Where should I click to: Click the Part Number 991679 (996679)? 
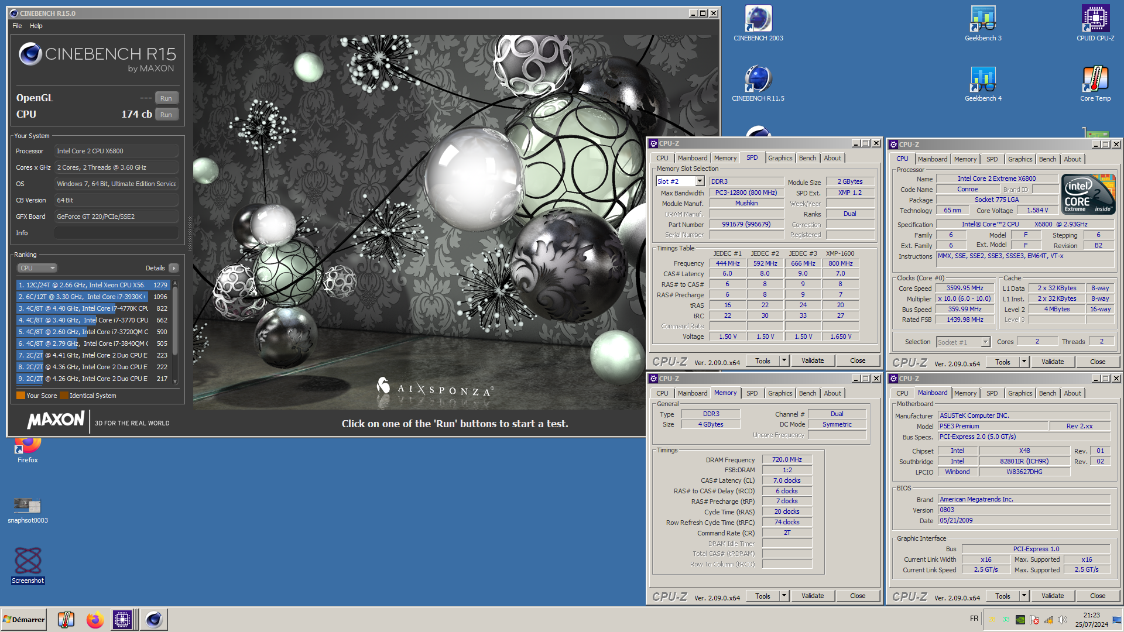click(x=746, y=224)
